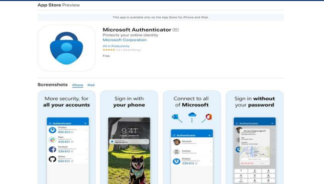Click the App Store Preview heading

(59, 5)
